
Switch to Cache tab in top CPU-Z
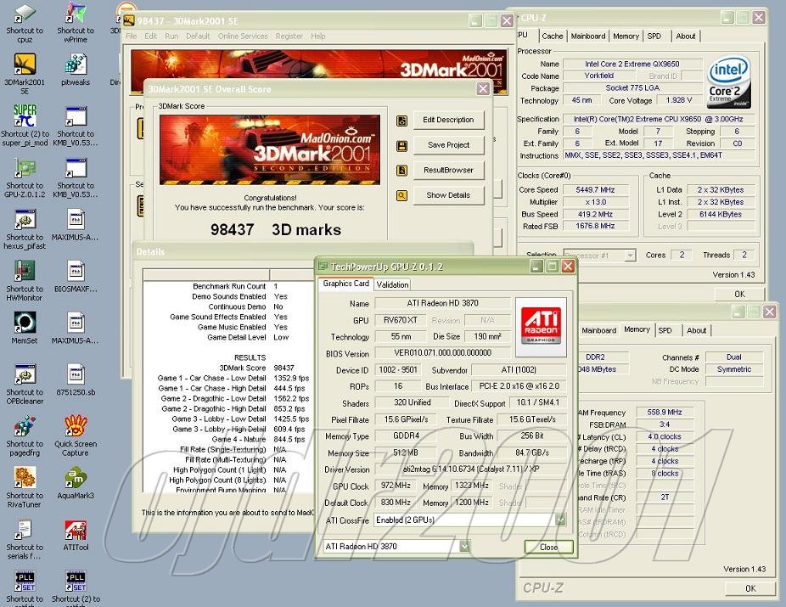(x=553, y=37)
